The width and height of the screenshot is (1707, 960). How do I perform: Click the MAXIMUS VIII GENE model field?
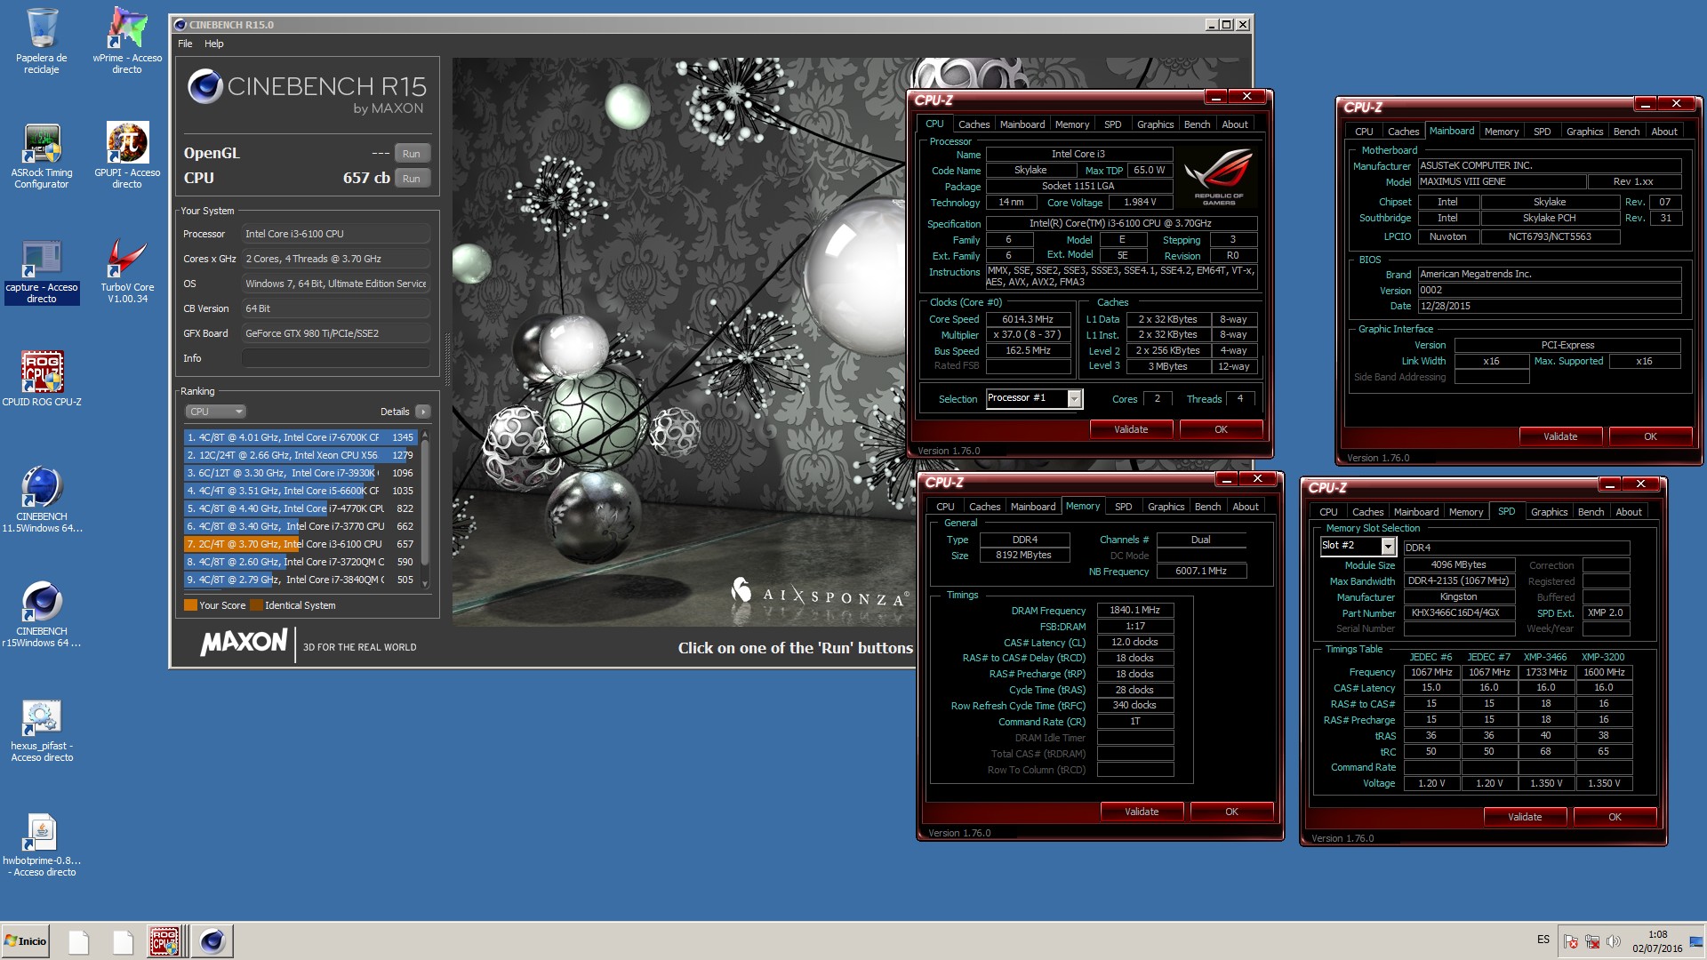click(1502, 182)
